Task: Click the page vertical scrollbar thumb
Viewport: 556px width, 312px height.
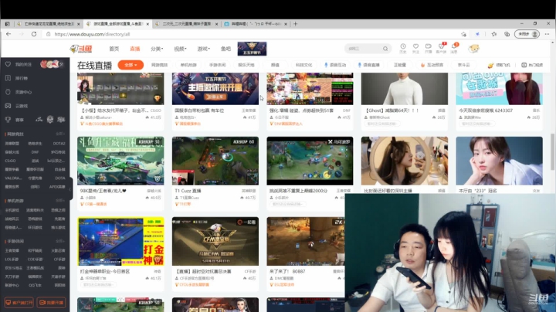Action: coord(552,152)
